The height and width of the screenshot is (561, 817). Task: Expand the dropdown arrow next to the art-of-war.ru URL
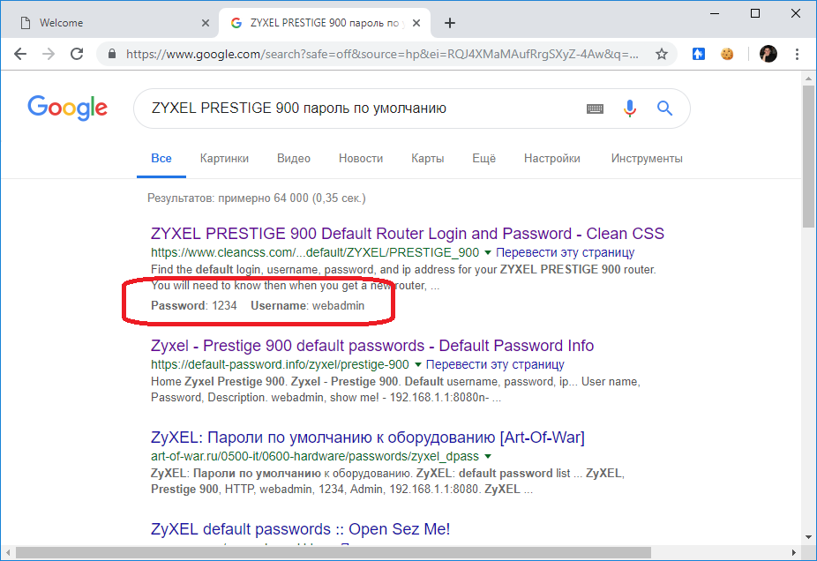point(488,456)
